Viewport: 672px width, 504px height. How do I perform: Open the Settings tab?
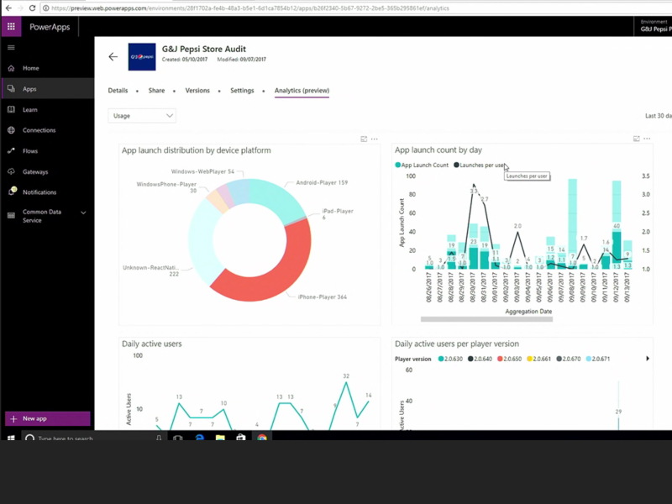(x=242, y=91)
